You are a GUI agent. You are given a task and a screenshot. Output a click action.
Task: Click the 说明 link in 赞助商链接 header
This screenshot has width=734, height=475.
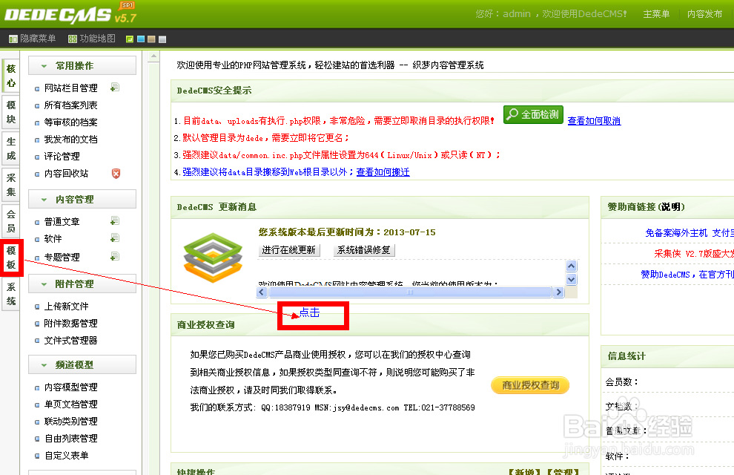[x=671, y=206]
